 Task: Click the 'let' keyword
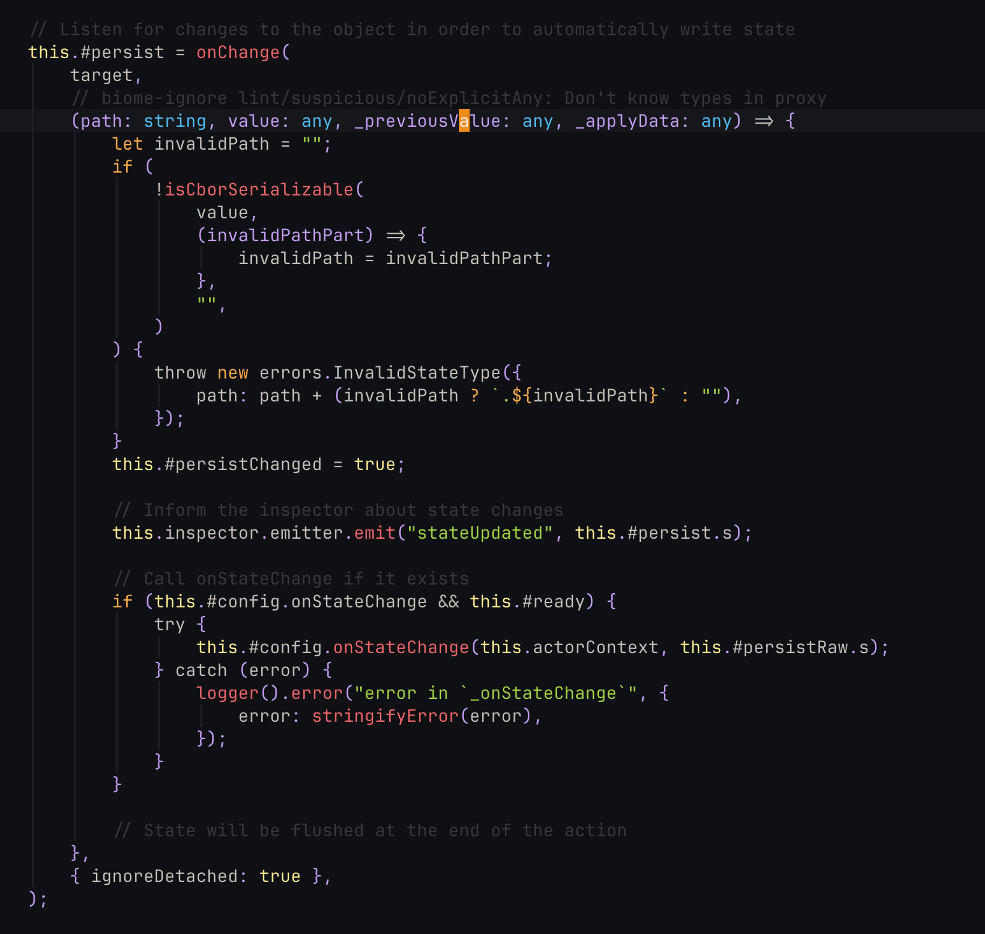(x=127, y=144)
